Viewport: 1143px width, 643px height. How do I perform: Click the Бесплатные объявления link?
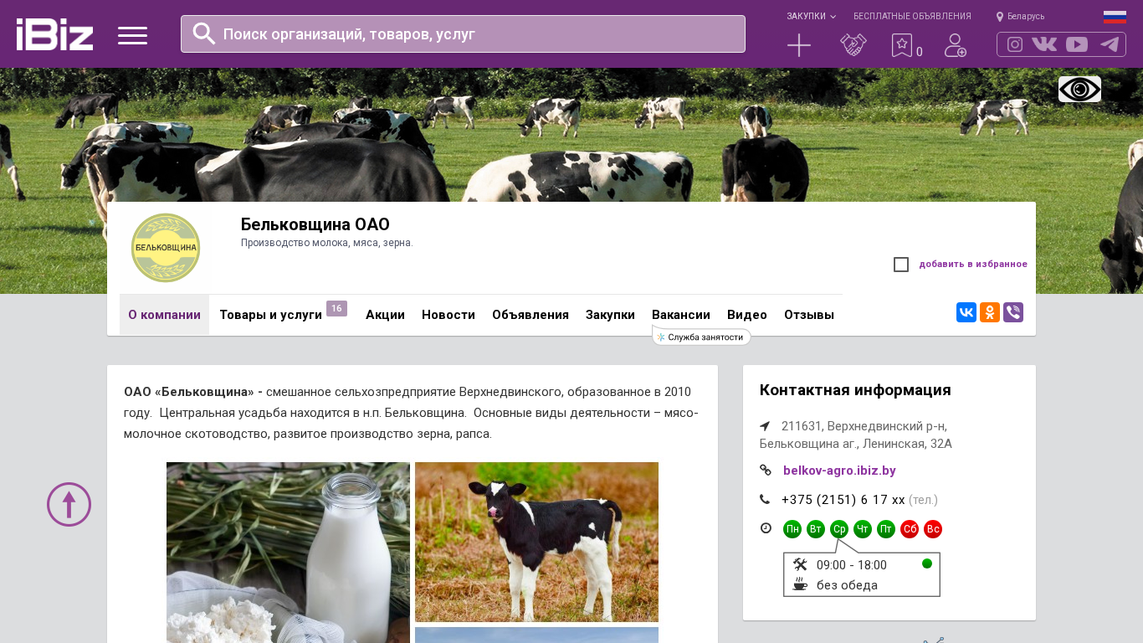click(912, 16)
